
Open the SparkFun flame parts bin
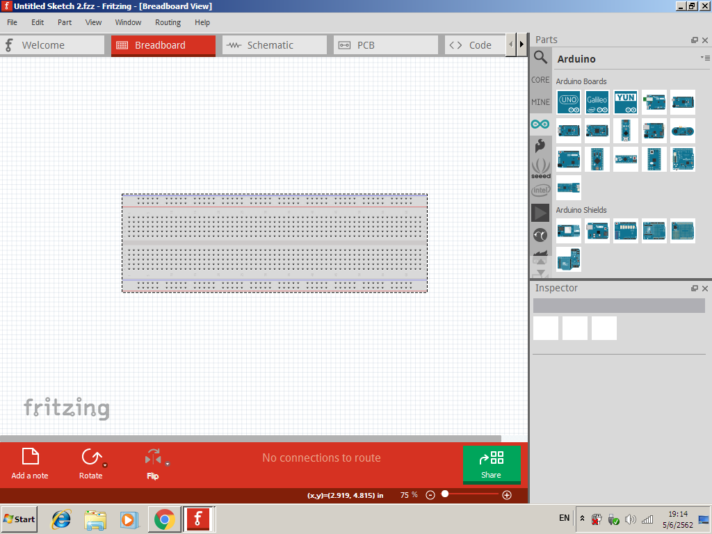540,145
